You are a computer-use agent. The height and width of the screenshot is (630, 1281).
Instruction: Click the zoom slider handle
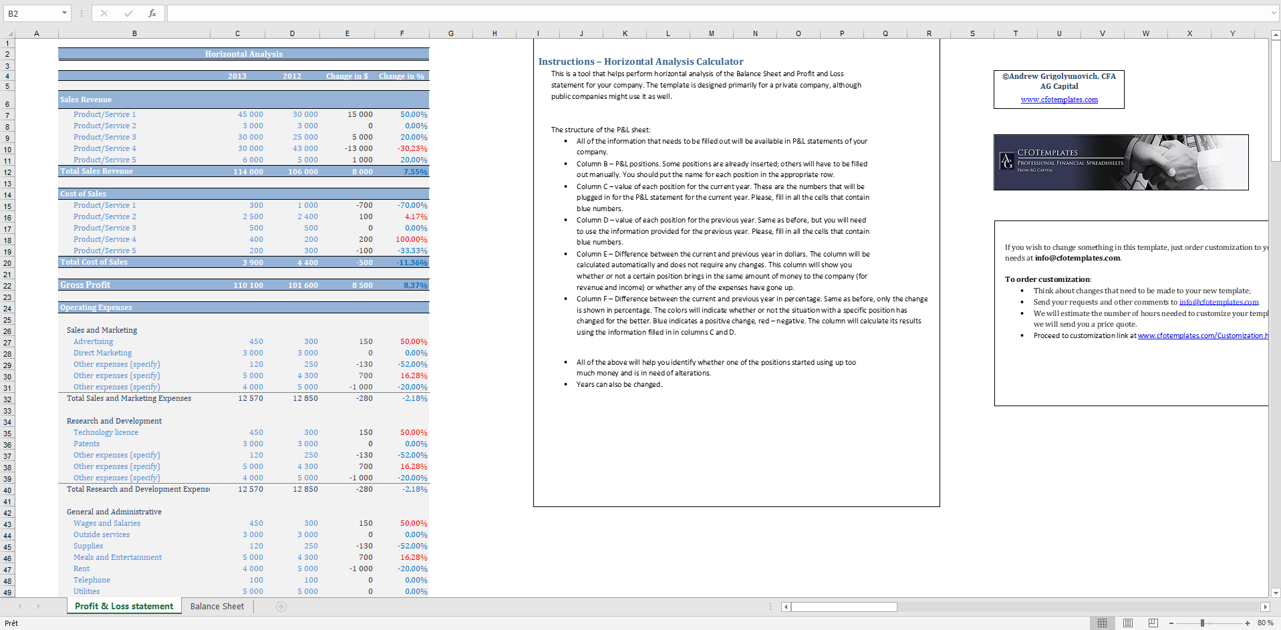coord(1202,623)
